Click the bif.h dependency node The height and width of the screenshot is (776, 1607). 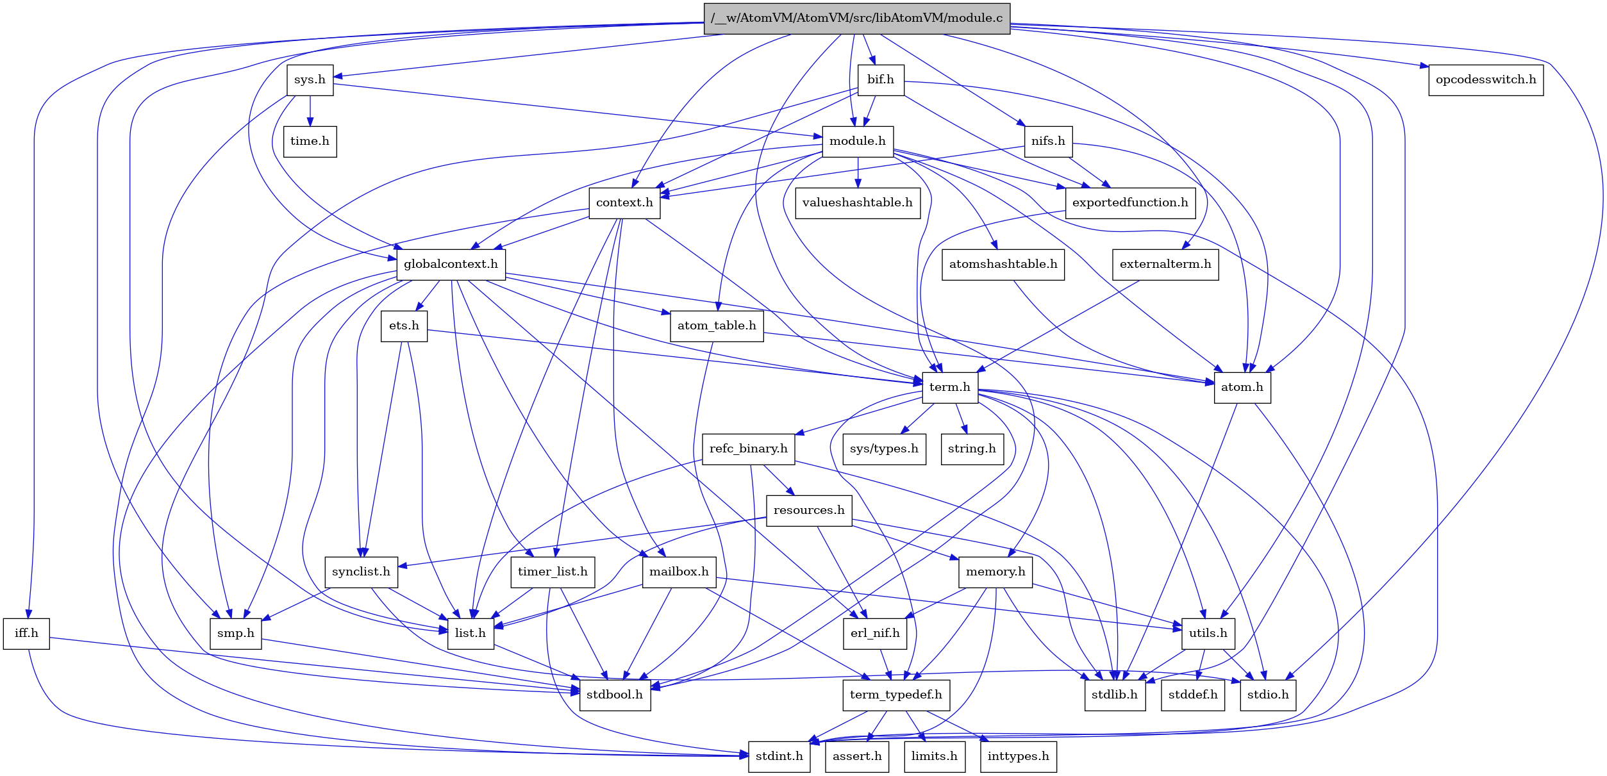871,79
